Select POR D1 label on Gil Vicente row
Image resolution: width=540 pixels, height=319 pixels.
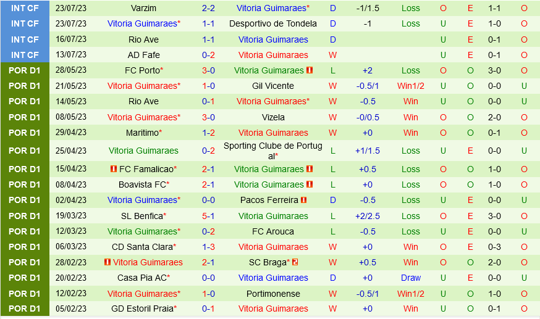tap(25, 86)
